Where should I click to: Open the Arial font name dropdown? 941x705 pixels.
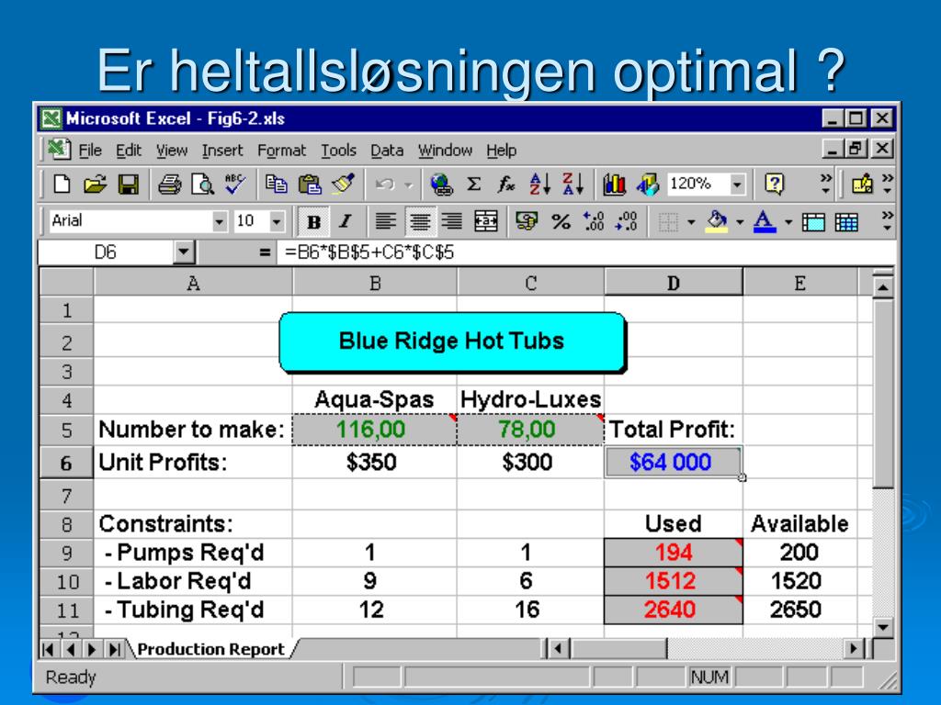219,222
